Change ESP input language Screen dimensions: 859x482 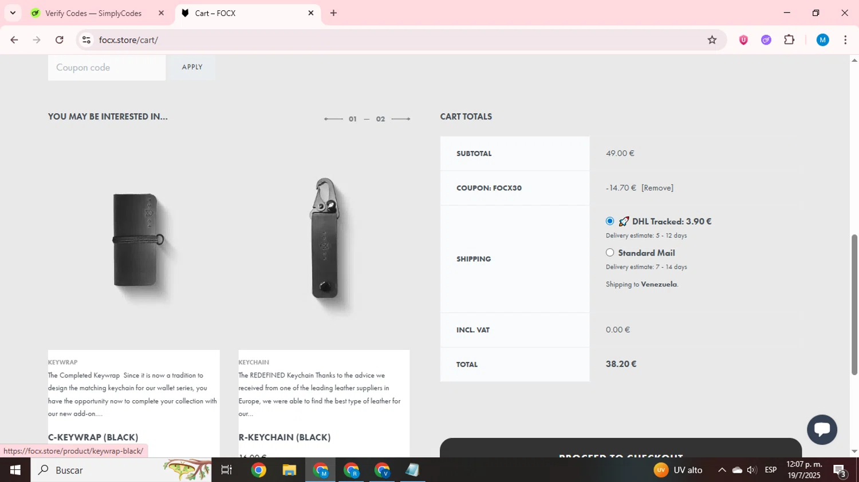click(x=771, y=470)
